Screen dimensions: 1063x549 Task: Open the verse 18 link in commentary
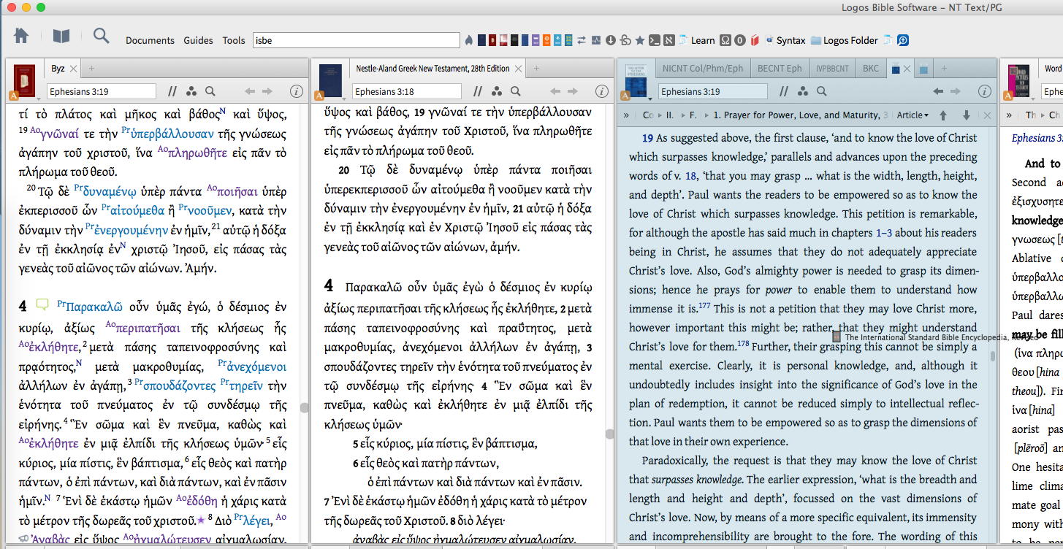[690, 176]
